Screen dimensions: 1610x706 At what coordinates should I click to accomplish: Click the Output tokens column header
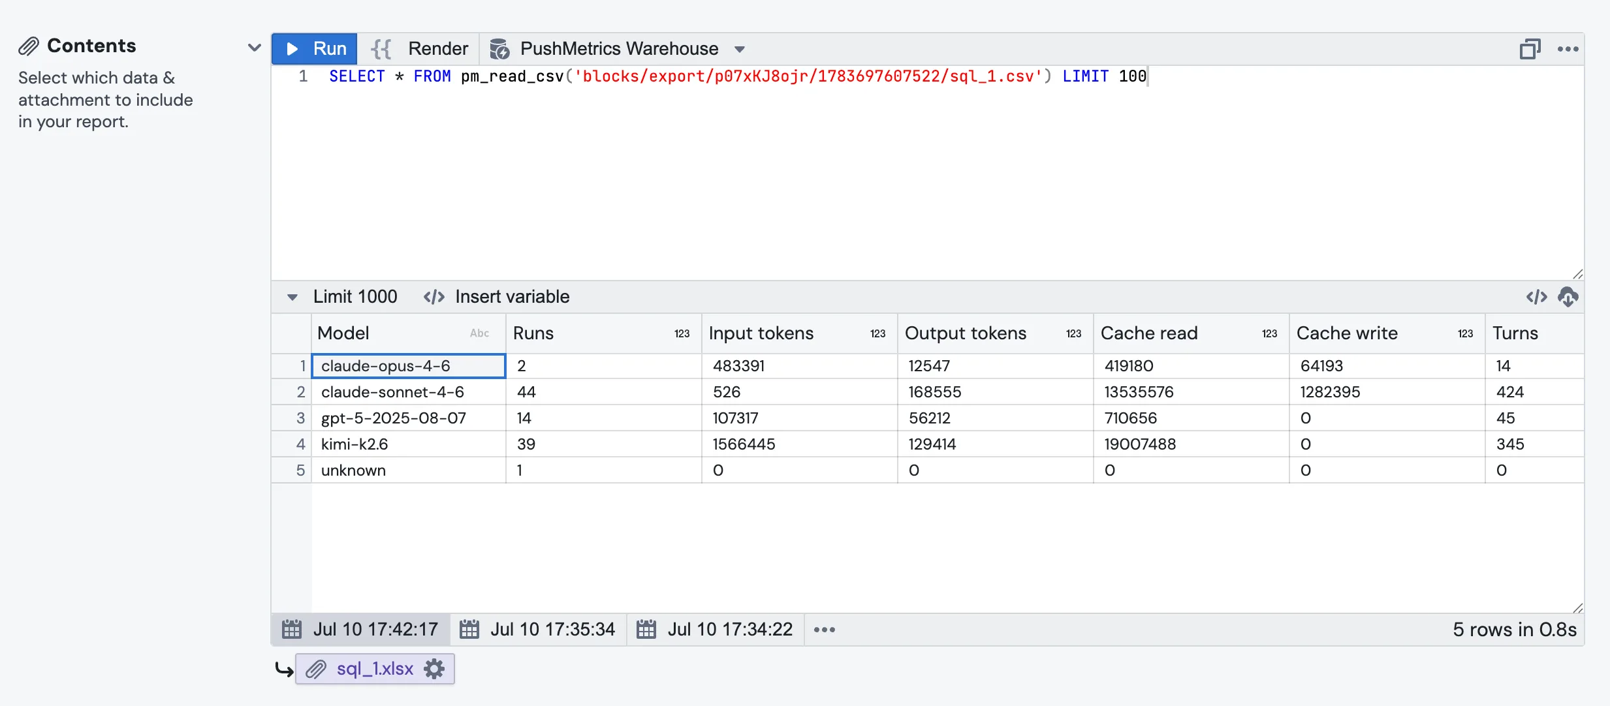pos(995,333)
